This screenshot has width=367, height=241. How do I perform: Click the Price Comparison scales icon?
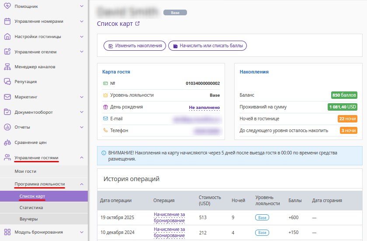tap(7, 143)
